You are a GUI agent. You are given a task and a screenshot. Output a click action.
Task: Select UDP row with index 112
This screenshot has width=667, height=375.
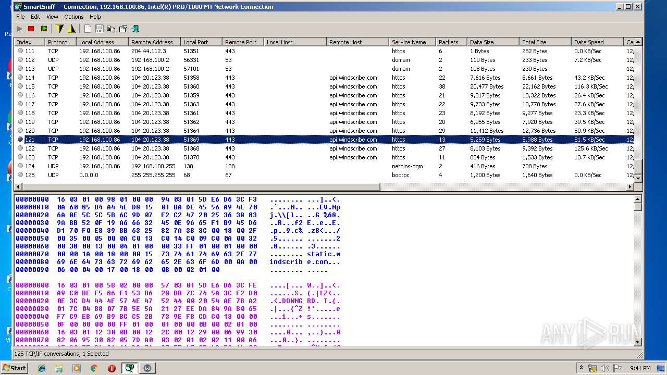[x=324, y=60]
